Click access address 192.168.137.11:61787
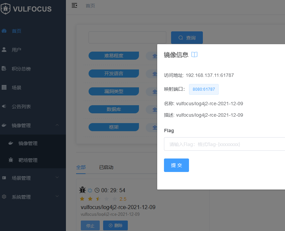This screenshot has width=285, height=231. coord(210,75)
